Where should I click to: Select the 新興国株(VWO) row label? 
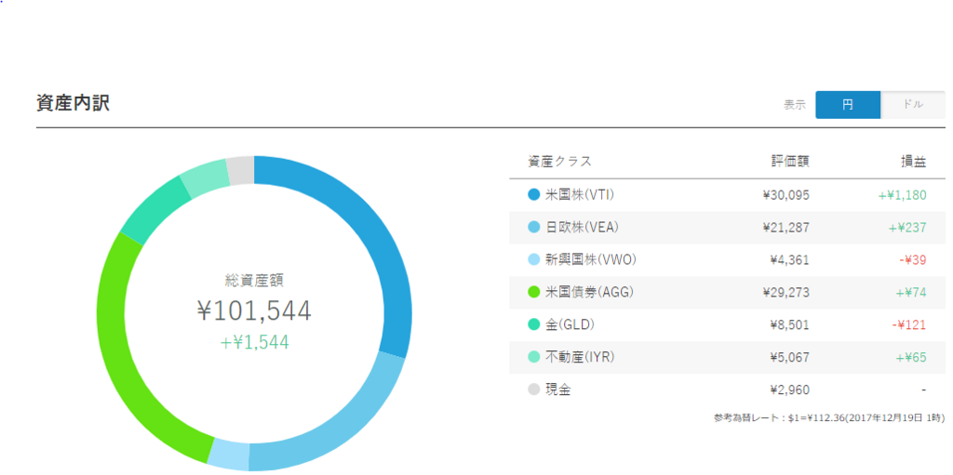click(591, 260)
